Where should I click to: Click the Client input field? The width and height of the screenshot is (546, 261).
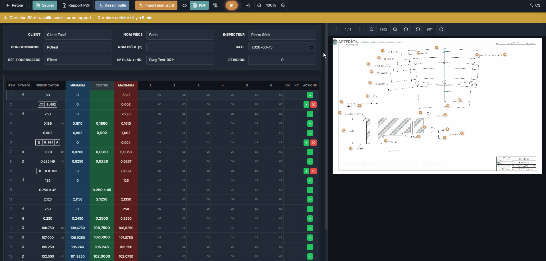pos(78,35)
